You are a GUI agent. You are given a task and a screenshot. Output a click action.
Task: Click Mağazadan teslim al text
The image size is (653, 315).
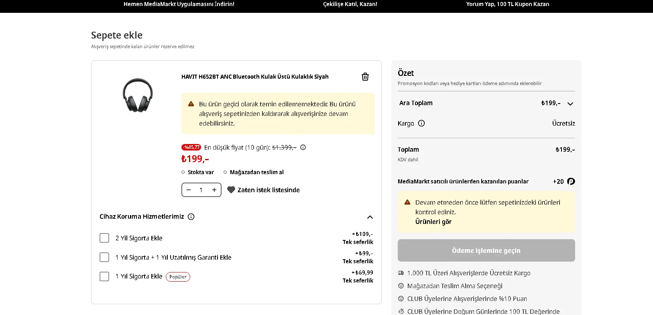(x=257, y=172)
